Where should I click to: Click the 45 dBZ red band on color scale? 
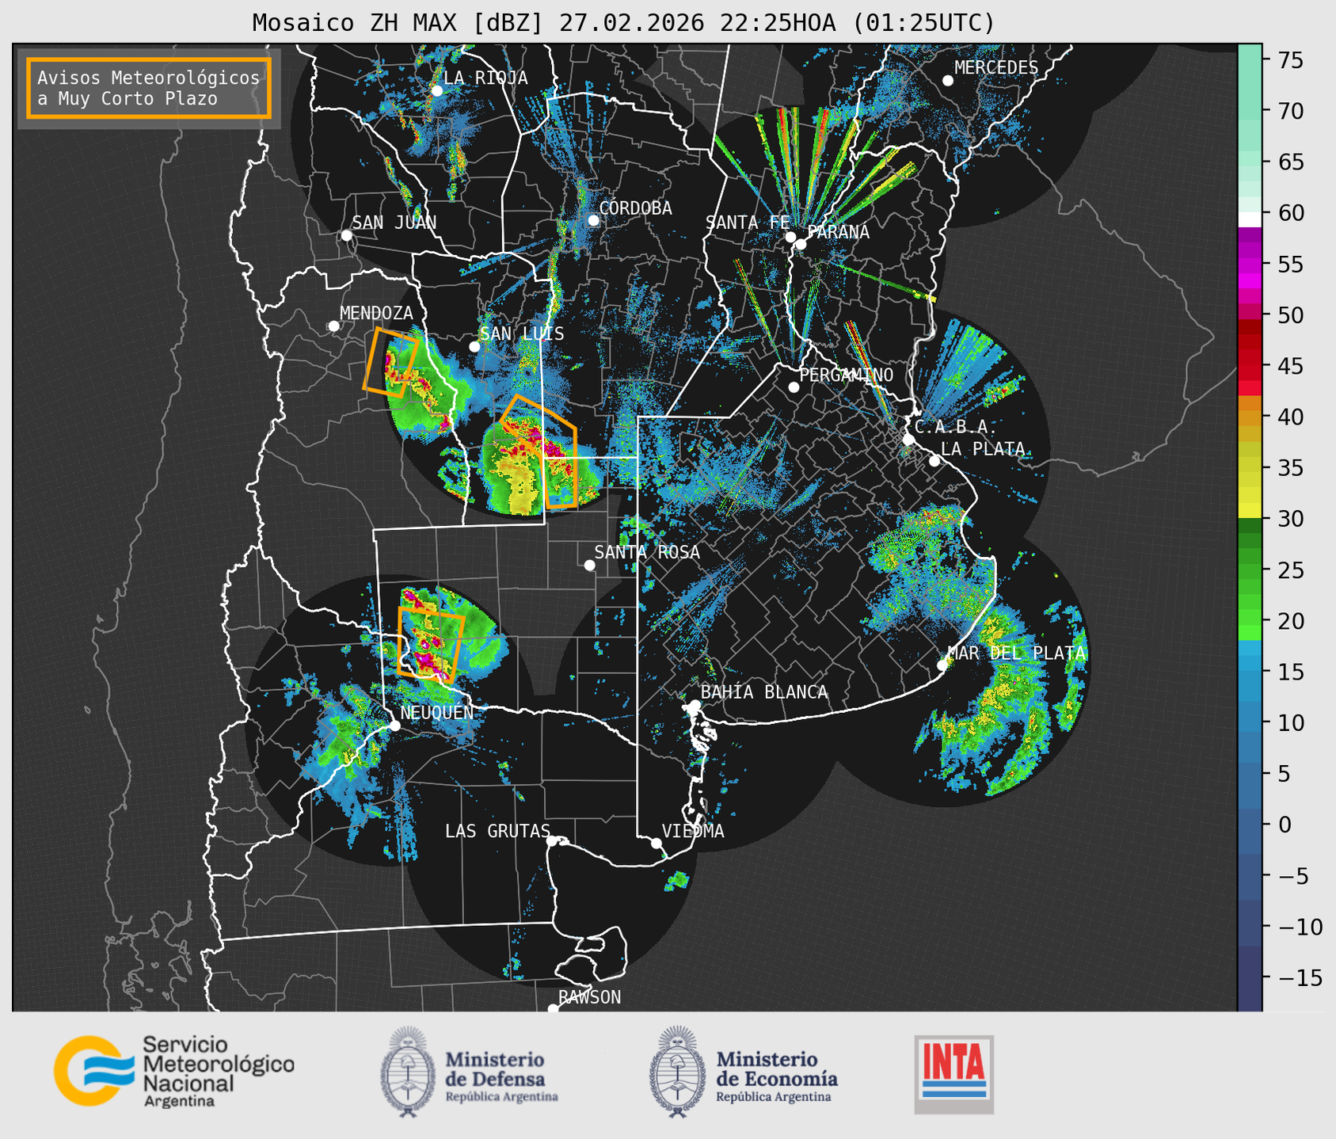click(x=1250, y=366)
